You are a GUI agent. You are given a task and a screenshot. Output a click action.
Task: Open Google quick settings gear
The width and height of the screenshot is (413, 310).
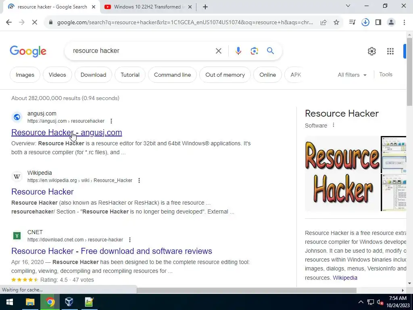(371, 51)
